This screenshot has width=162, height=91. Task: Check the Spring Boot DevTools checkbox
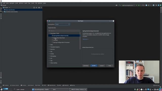[52, 38]
